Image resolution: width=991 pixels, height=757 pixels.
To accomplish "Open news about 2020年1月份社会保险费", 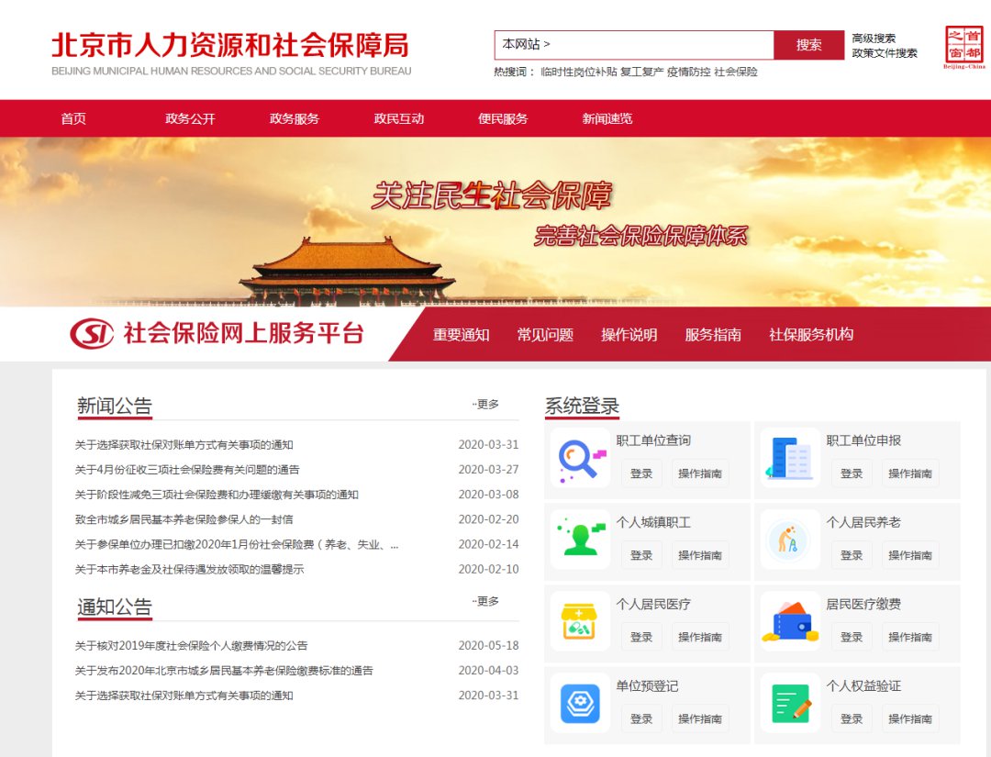I will coord(237,545).
